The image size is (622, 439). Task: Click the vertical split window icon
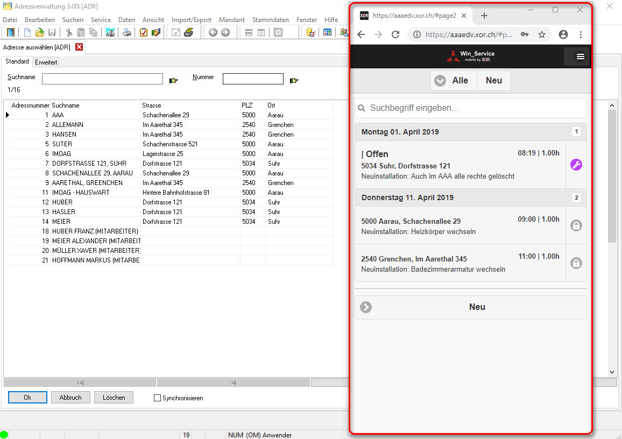click(261, 32)
